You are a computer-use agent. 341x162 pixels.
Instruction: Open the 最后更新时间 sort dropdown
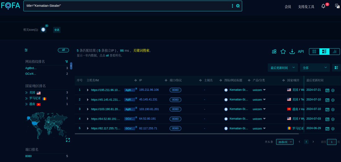coord(283,68)
